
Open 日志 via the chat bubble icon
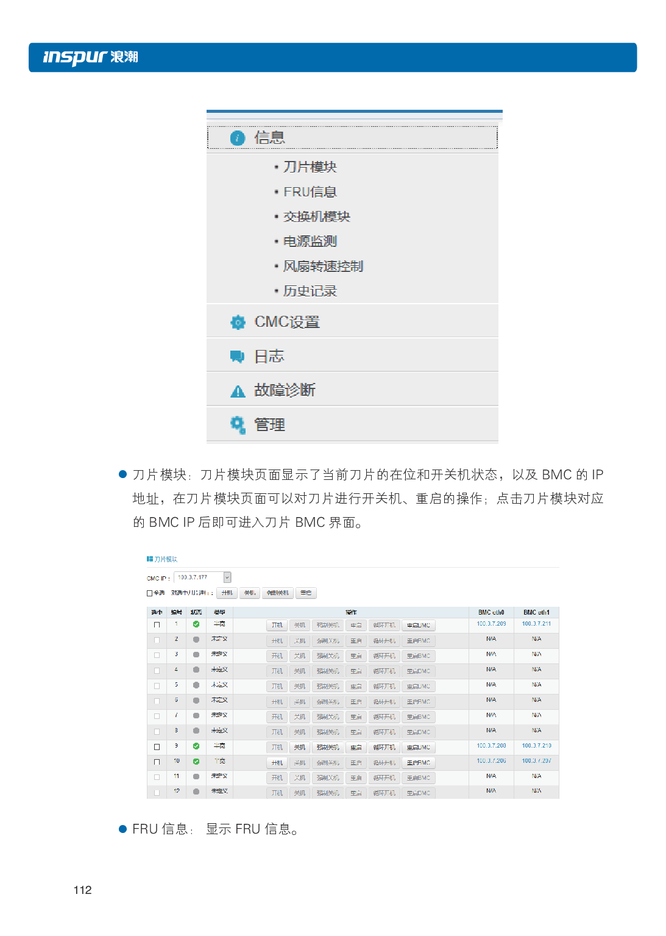(x=237, y=355)
